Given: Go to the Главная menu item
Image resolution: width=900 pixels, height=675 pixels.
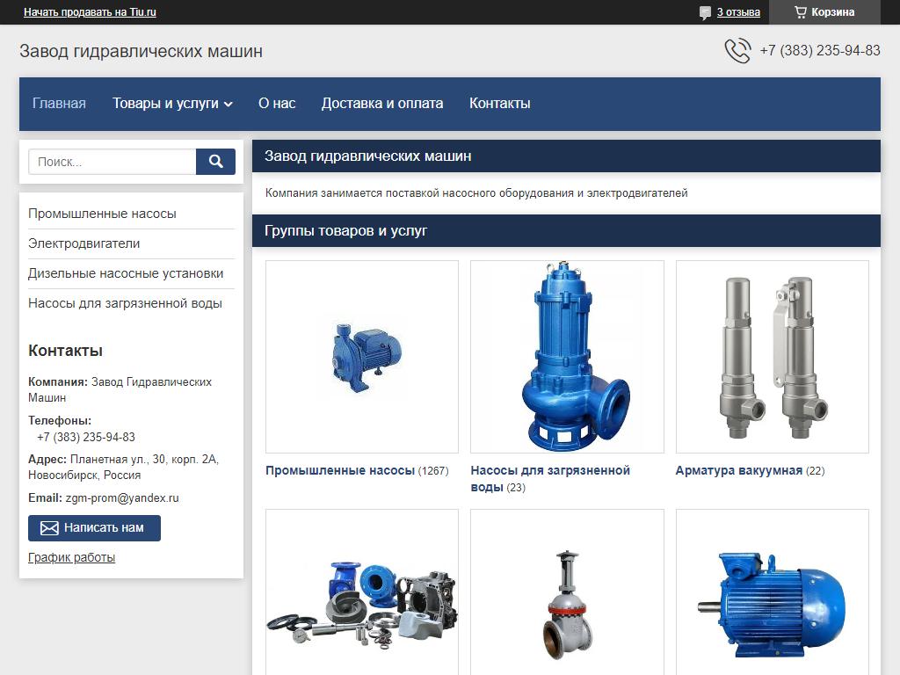Looking at the screenshot, I should point(59,104).
